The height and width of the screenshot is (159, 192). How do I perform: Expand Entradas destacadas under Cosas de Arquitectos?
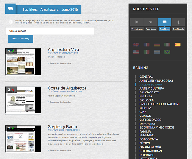pos(60,102)
